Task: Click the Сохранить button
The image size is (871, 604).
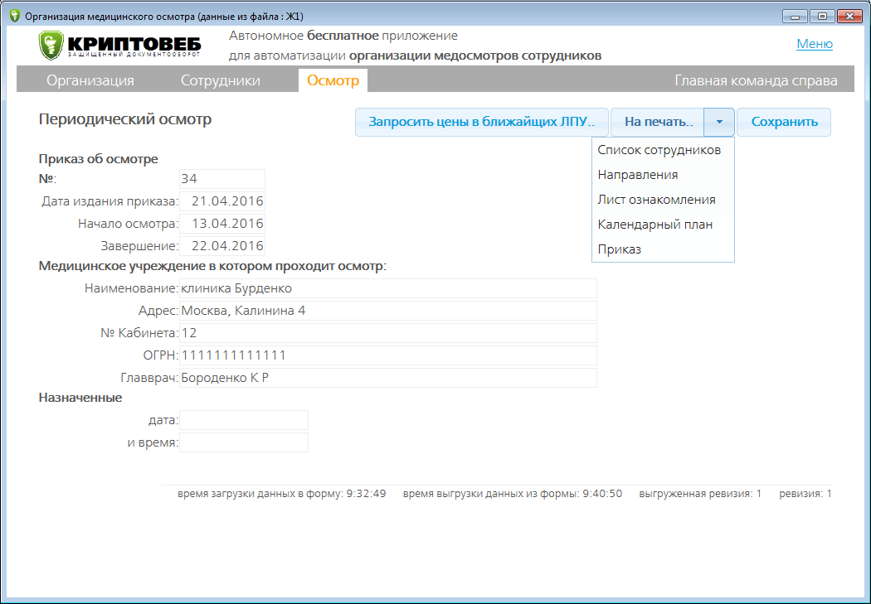Action: tap(784, 122)
